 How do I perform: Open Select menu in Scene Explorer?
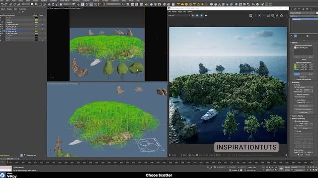coord(3,9)
